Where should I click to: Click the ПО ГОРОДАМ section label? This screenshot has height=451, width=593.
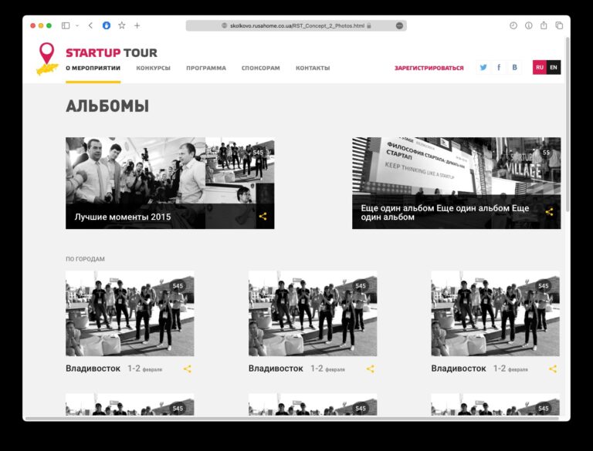(x=85, y=259)
